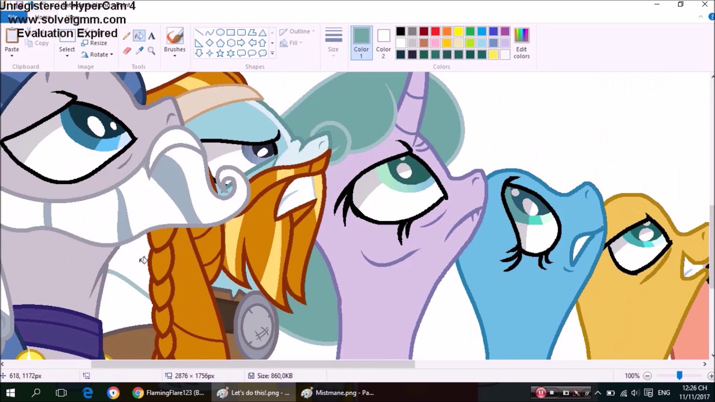
Task: Choose the Line shape
Action: [x=199, y=32]
